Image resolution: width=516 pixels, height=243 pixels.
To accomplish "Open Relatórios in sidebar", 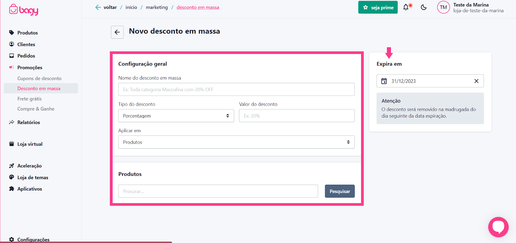I will click(x=29, y=122).
